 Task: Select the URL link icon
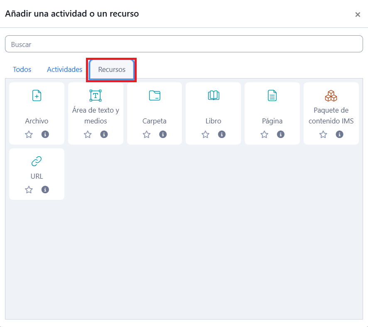click(x=37, y=161)
